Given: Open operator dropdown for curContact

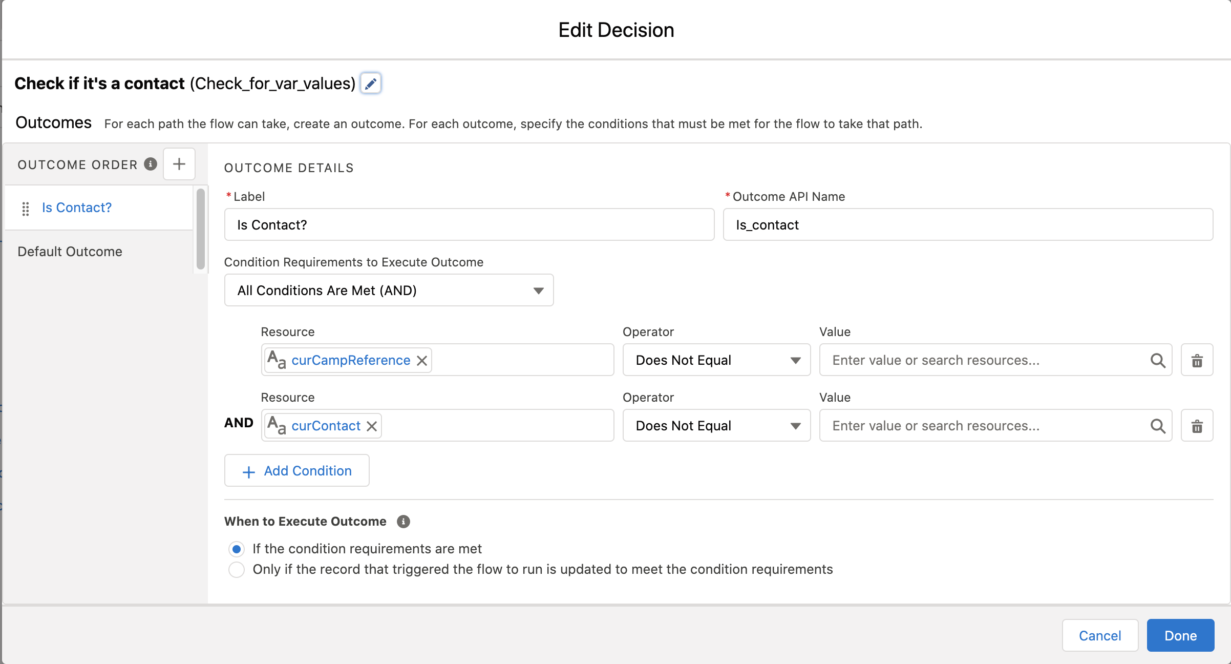Looking at the screenshot, I should [x=716, y=426].
